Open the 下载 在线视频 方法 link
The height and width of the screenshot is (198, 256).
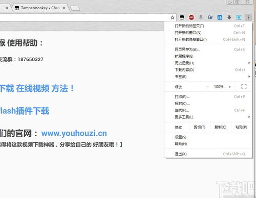tap(37, 88)
